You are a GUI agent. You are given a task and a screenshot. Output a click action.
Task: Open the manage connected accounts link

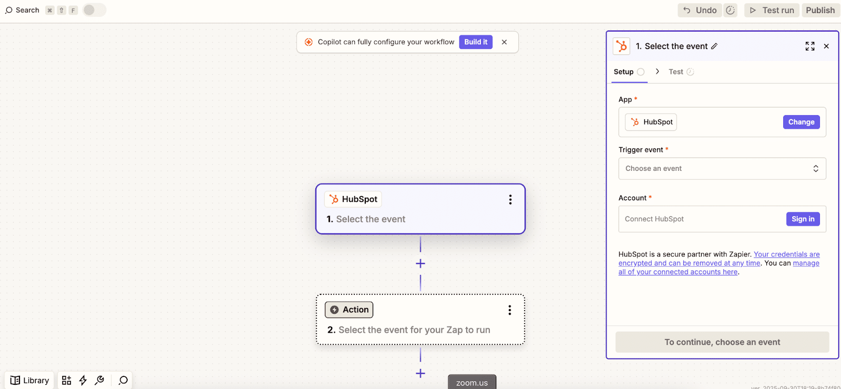click(x=719, y=268)
